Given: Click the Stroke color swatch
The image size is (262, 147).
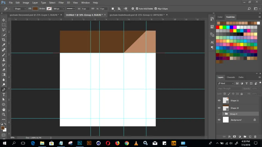Looking at the screenshot, I should click(49, 9).
